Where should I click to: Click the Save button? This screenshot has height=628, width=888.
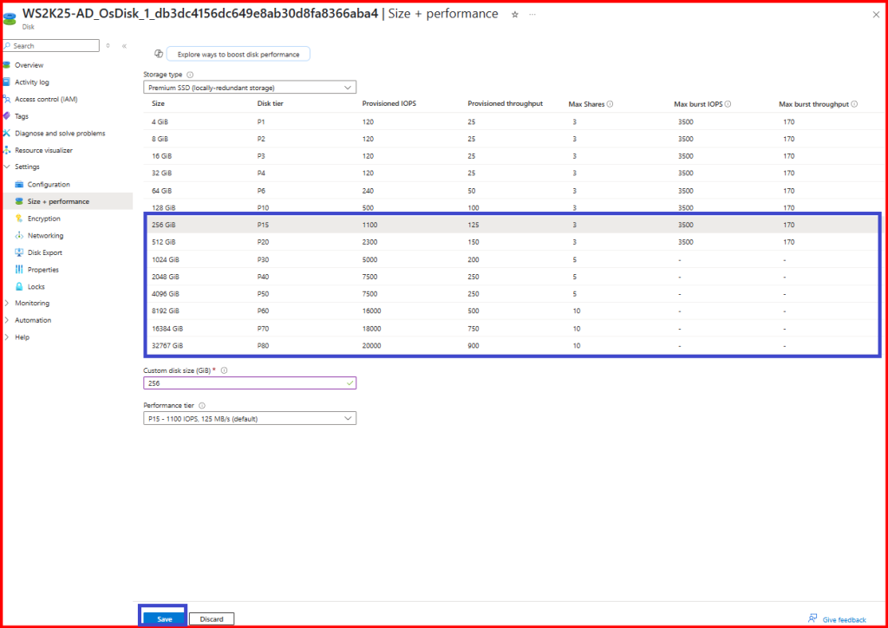(164, 618)
